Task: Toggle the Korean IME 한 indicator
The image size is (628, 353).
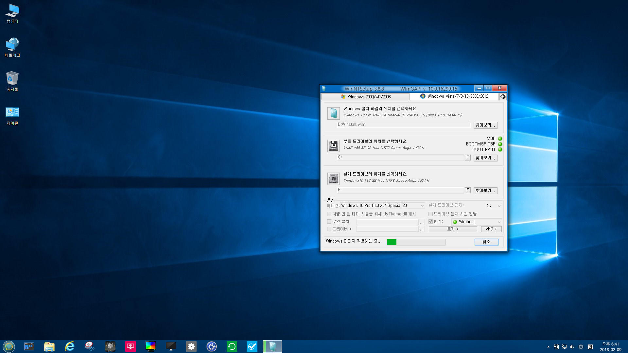Action: [x=590, y=347]
